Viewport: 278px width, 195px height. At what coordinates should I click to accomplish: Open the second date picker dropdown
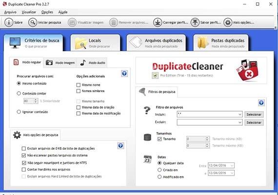click(232, 173)
